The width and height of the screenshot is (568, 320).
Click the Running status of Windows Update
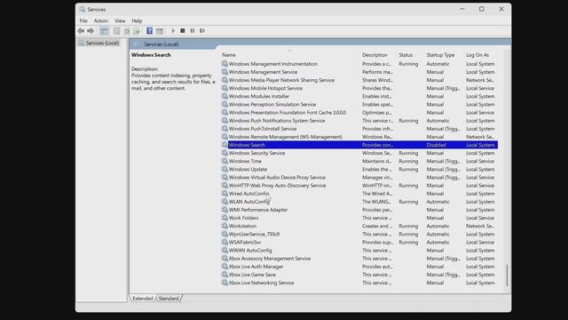[408, 169]
